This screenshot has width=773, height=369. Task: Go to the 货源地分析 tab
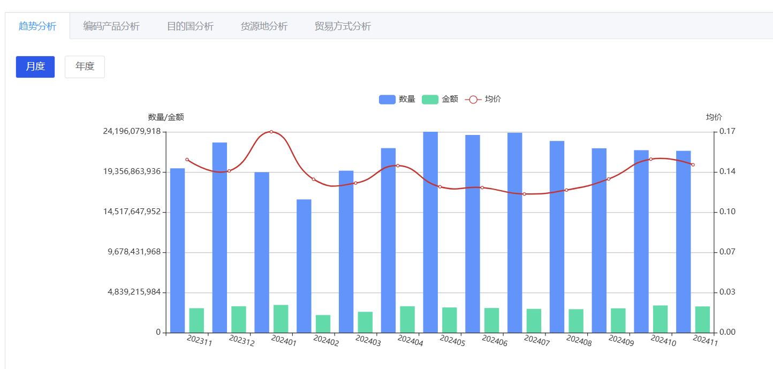point(264,26)
